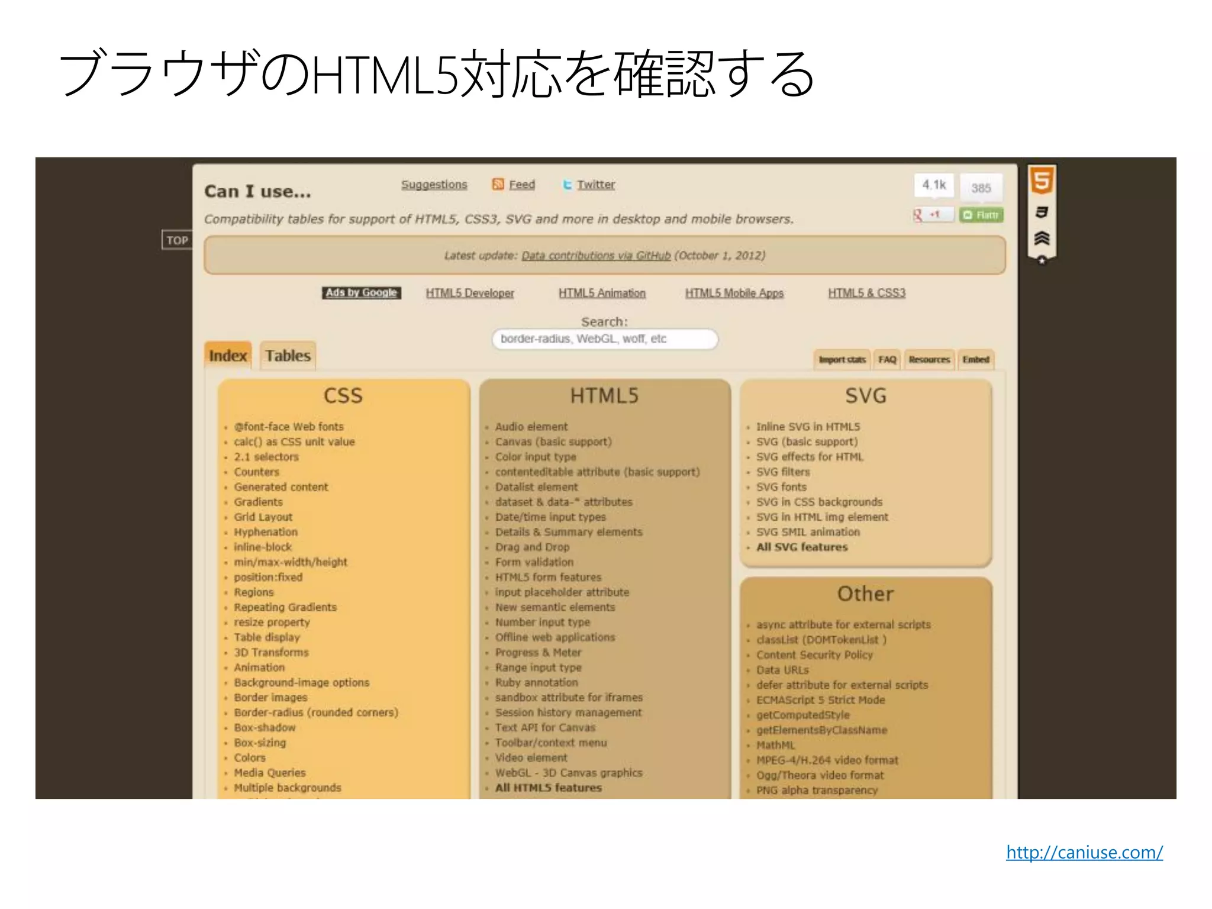This screenshot has width=1212, height=909.
Task: Click the 4.1k share counter
Action: click(x=934, y=185)
